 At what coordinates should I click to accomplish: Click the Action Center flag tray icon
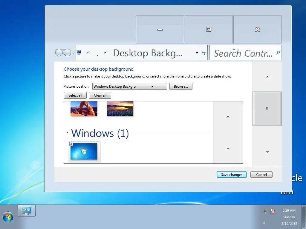tap(272, 211)
